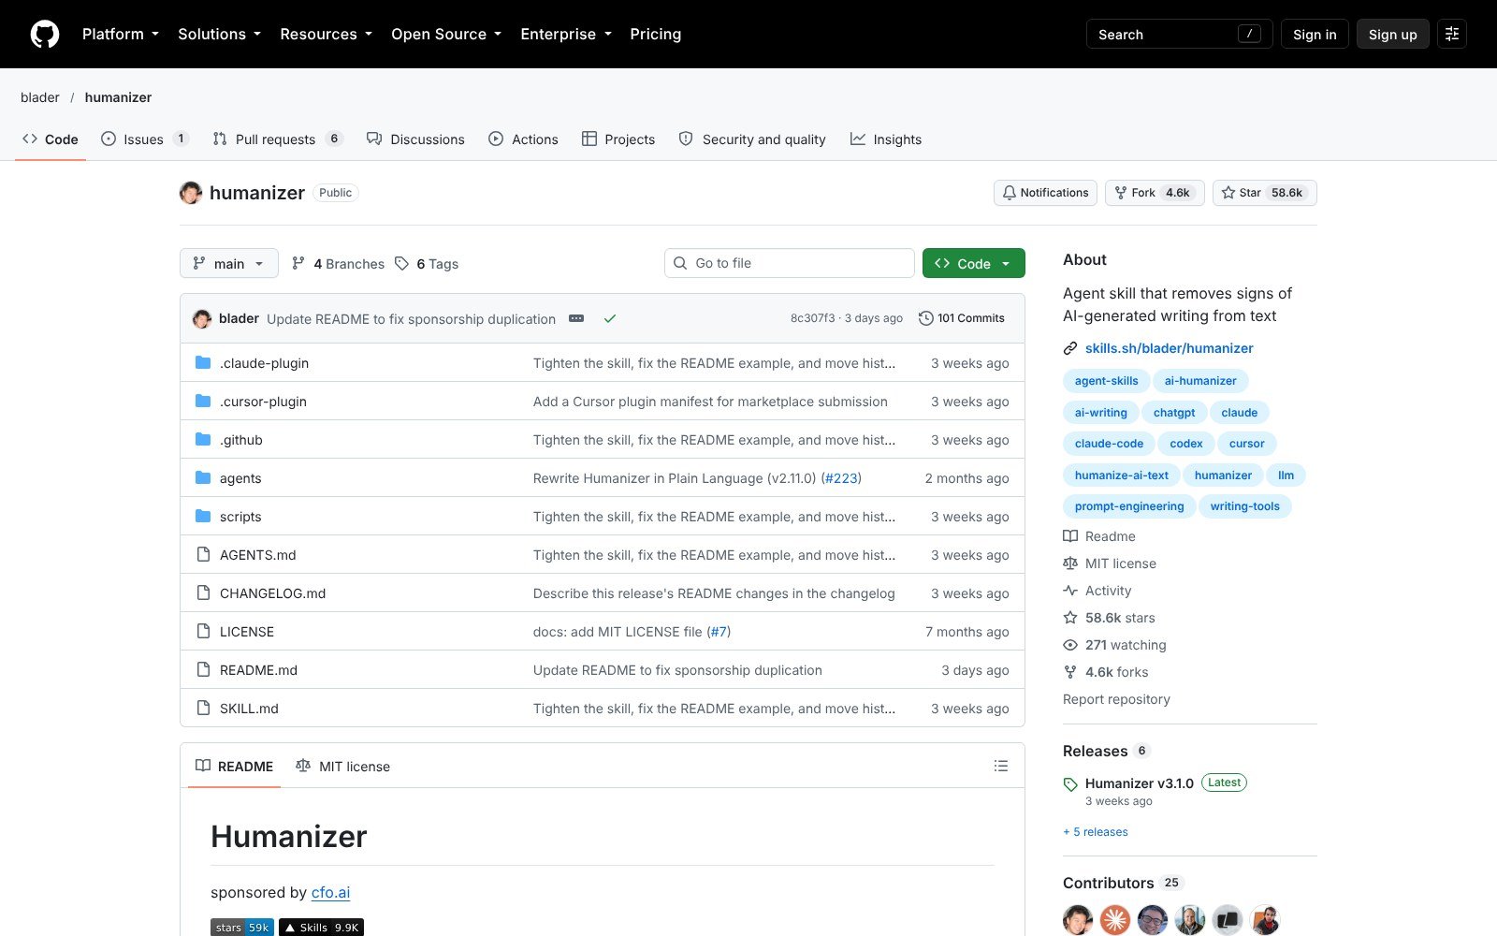Switch to the Pull requests tab
This screenshot has height=936, width=1497.
tap(278, 139)
